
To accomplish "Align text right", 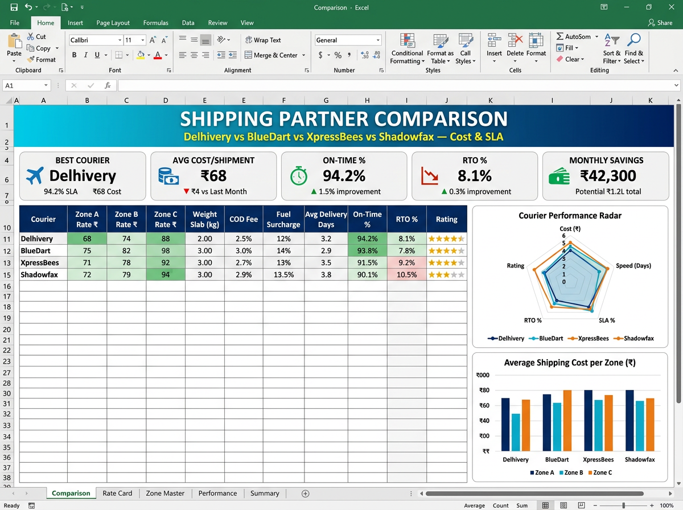I will (206, 55).
